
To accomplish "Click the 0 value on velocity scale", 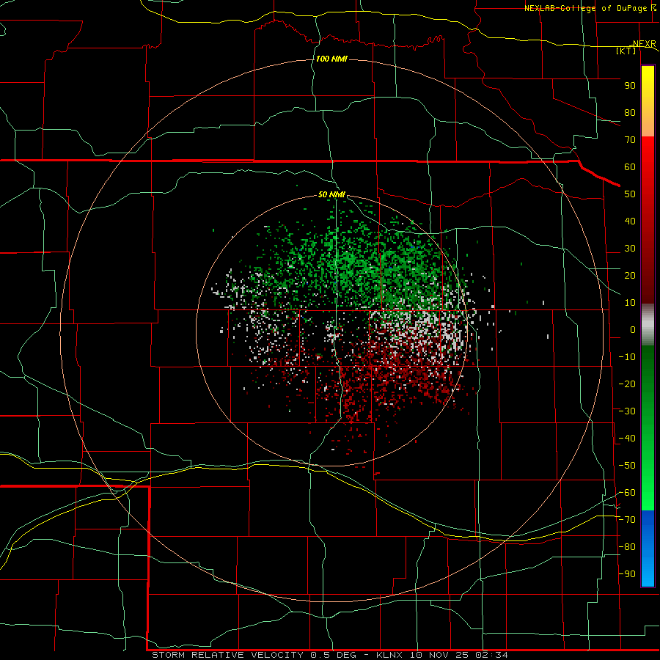I will (633, 330).
